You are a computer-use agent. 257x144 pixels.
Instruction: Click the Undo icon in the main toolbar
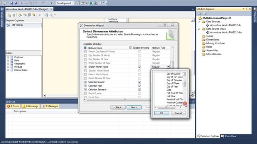click(x=37, y=3)
